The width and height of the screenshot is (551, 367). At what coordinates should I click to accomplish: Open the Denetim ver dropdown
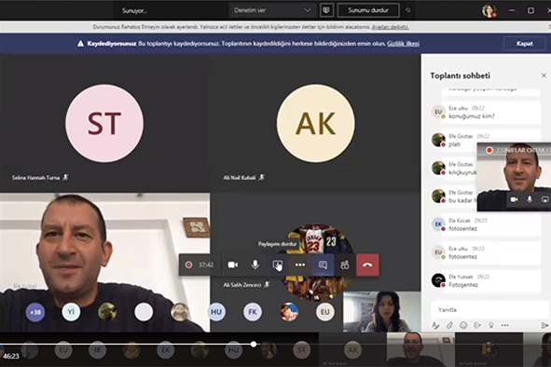(272, 10)
